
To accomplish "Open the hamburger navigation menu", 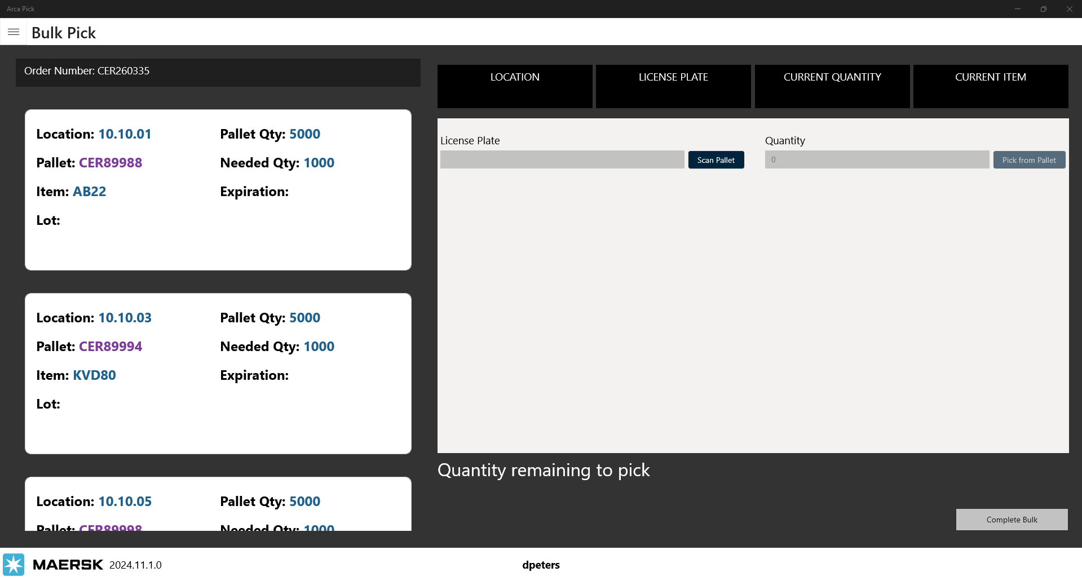I will 14,32.
